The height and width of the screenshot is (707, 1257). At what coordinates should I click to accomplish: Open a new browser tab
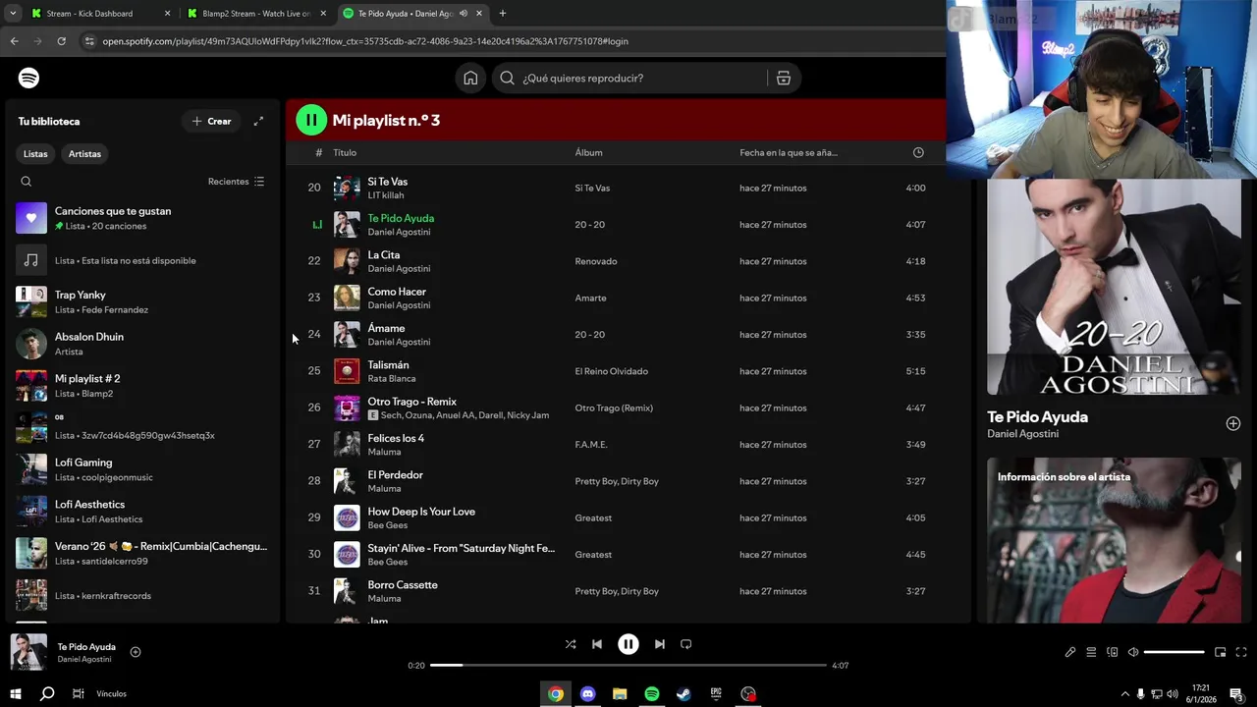[503, 14]
